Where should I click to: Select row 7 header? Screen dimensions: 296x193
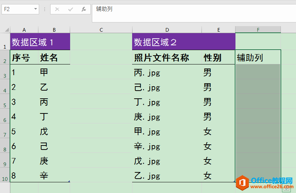[x=5, y=131]
